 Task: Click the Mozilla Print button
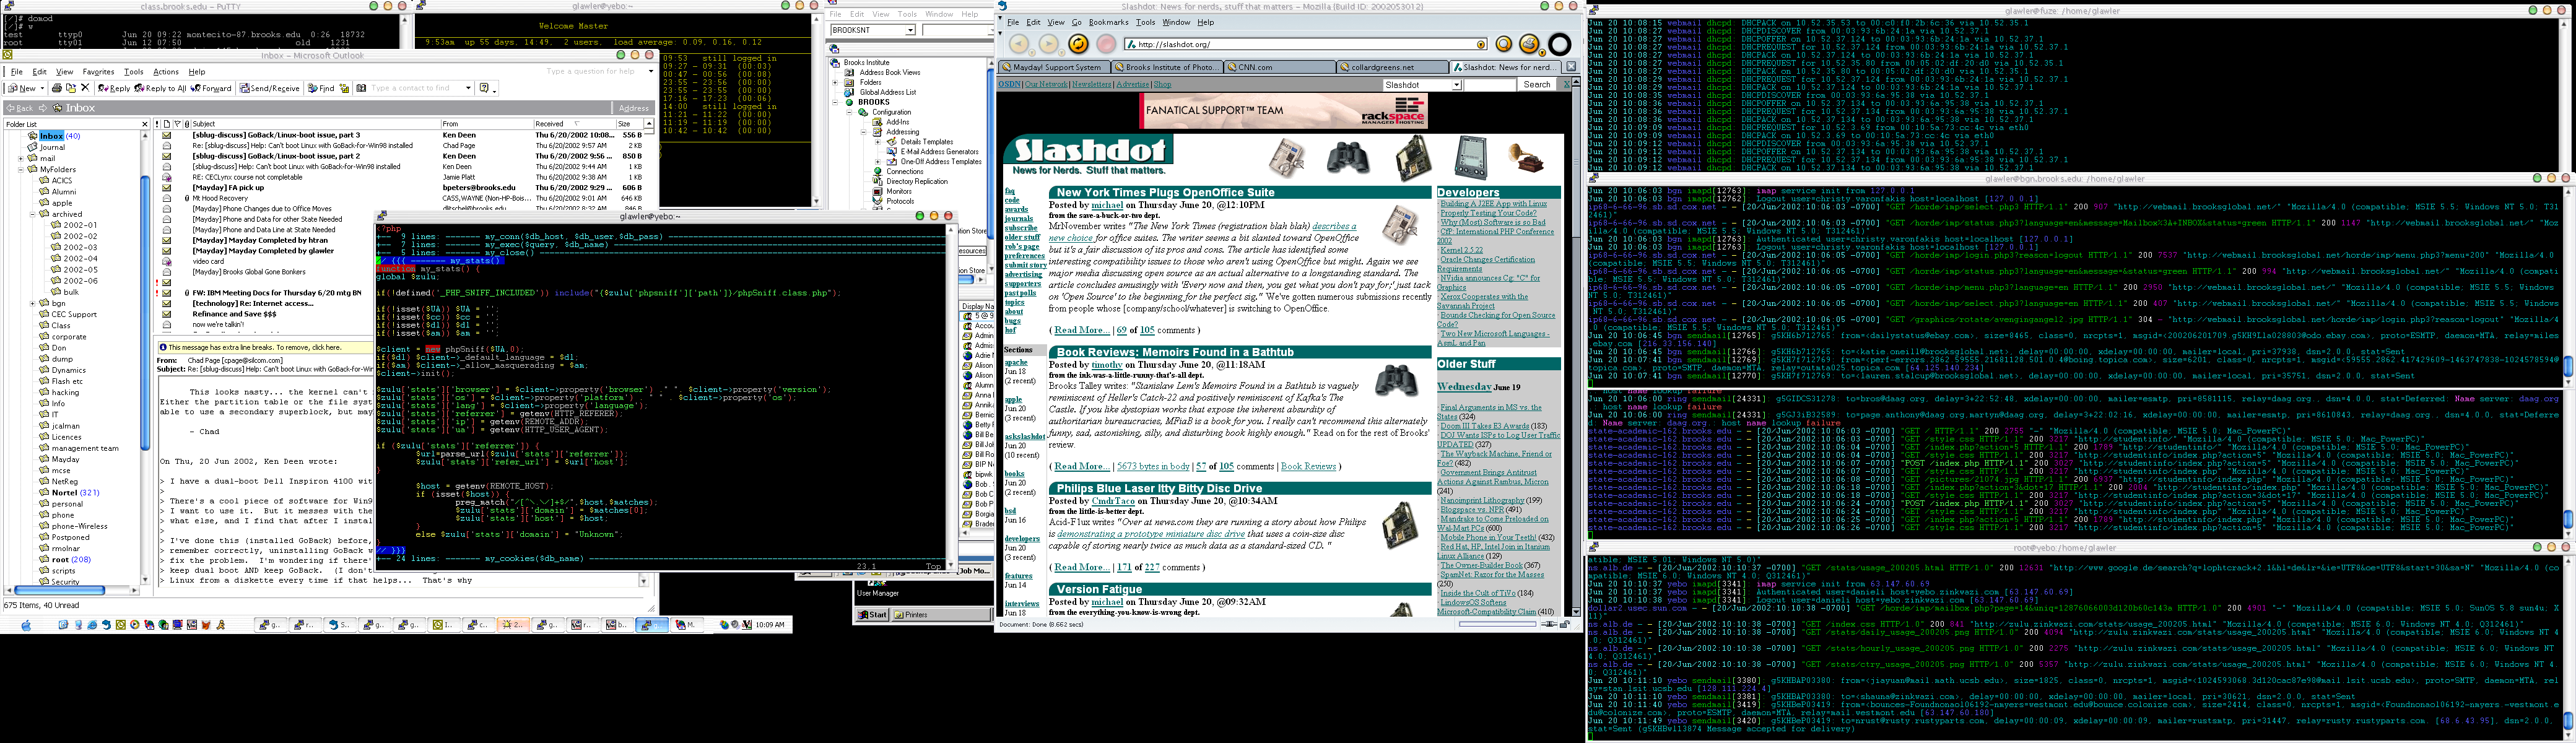1529,44
